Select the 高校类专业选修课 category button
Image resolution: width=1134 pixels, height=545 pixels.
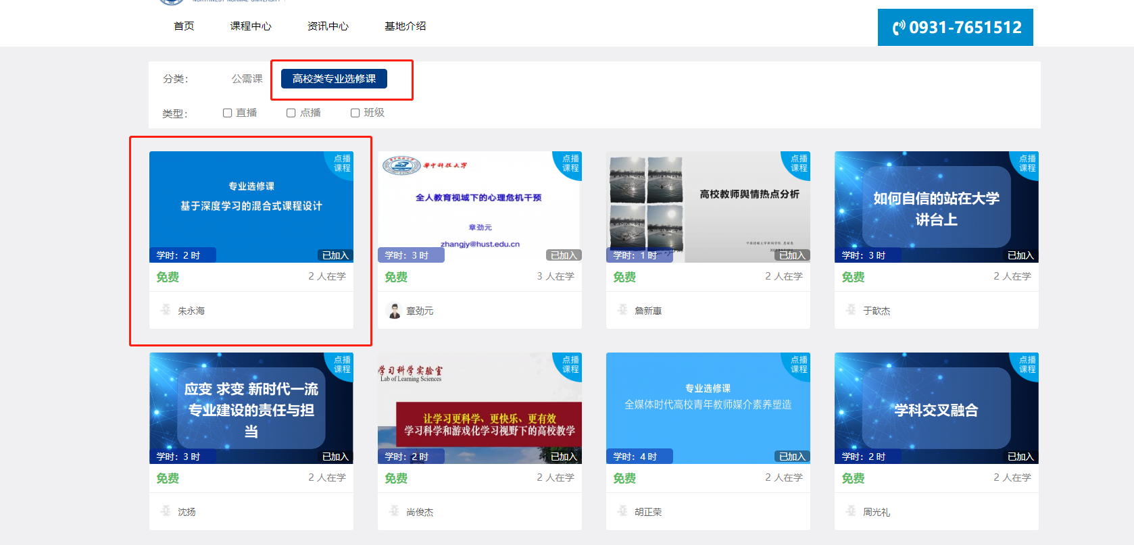334,79
